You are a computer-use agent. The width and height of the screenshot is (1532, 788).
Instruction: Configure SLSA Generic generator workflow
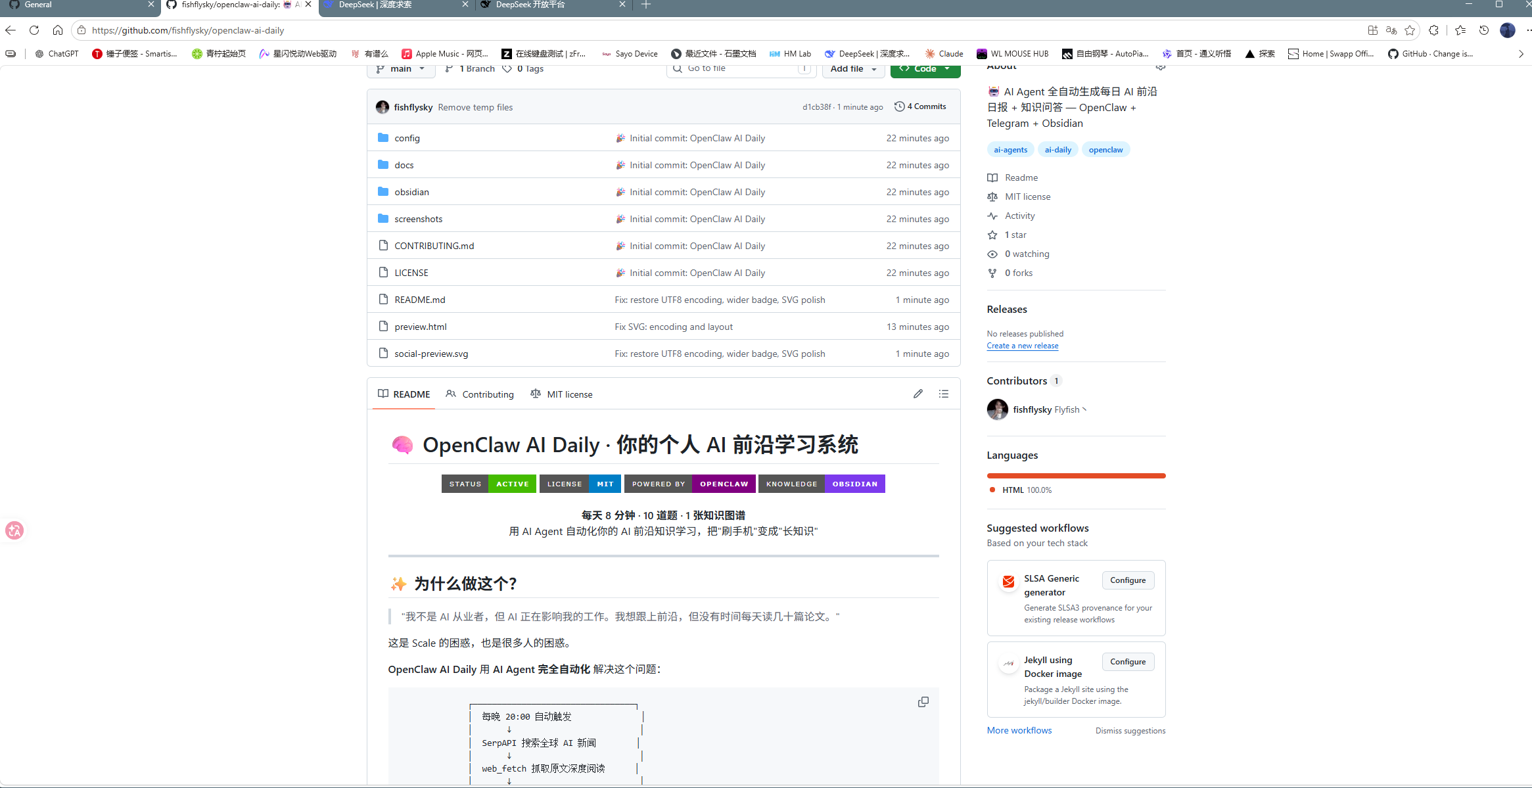[x=1128, y=580]
